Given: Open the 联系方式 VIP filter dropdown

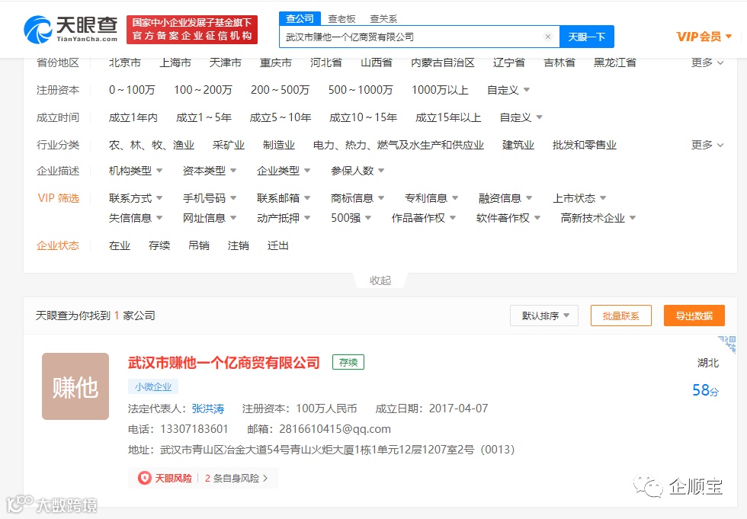Looking at the screenshot, I should 136,198.
